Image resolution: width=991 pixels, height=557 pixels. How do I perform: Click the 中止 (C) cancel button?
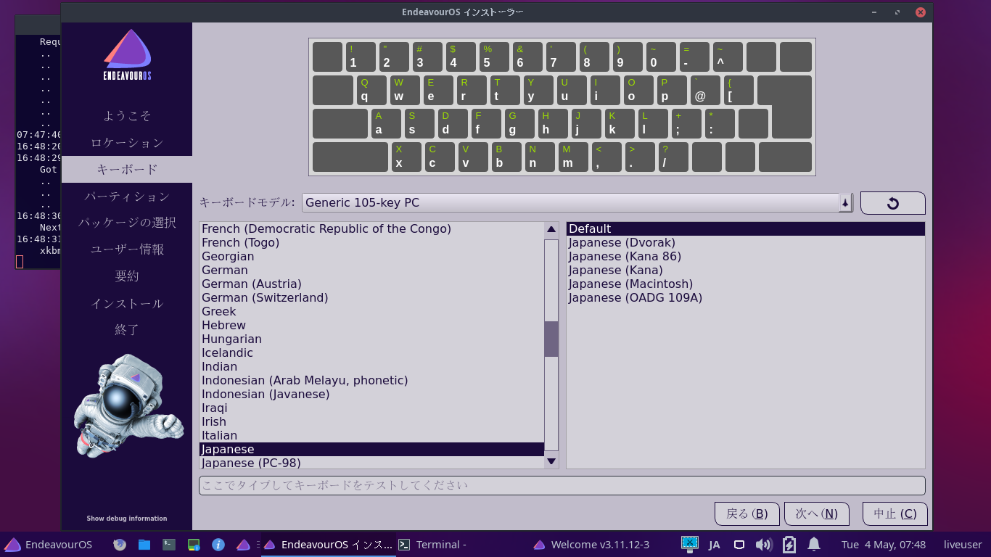pyautogui.click(x=895, y=513)
